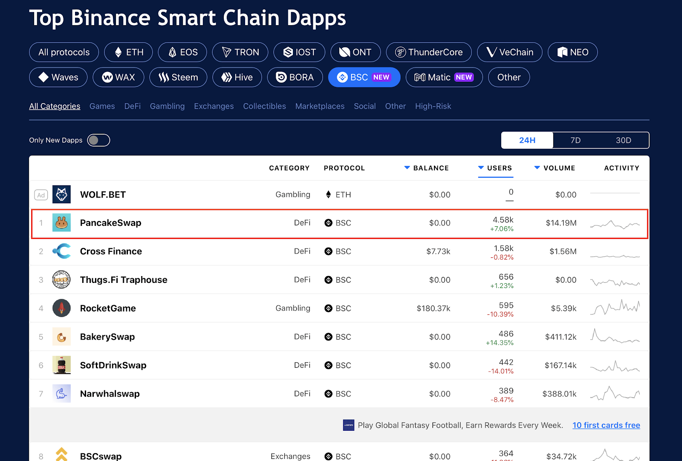Click the ETH protocol icon in WOLF.BET row
682x461 pixels.
coord(328,195)
